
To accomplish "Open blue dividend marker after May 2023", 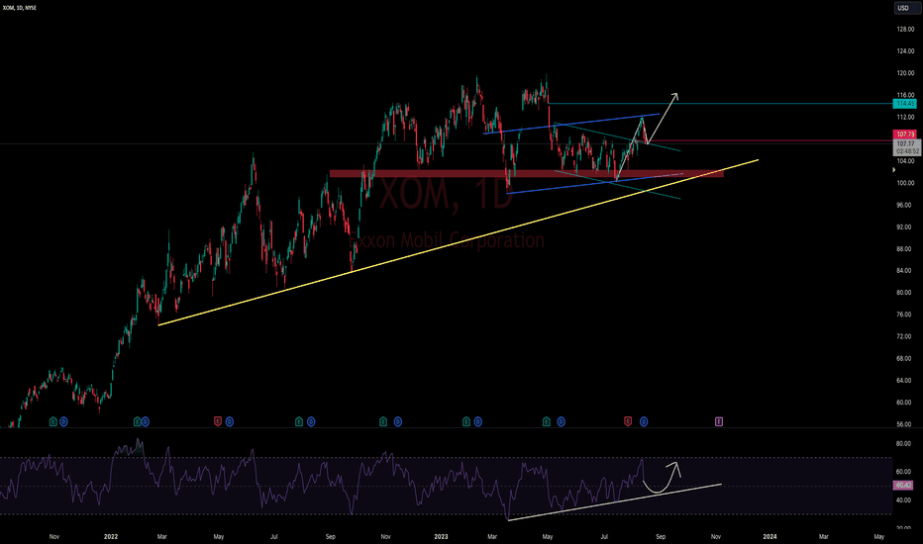I will click(561, 421).
